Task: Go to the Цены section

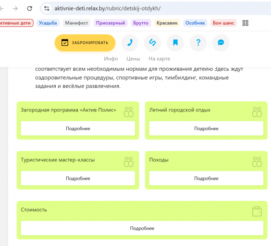Action: click(133, 59)
